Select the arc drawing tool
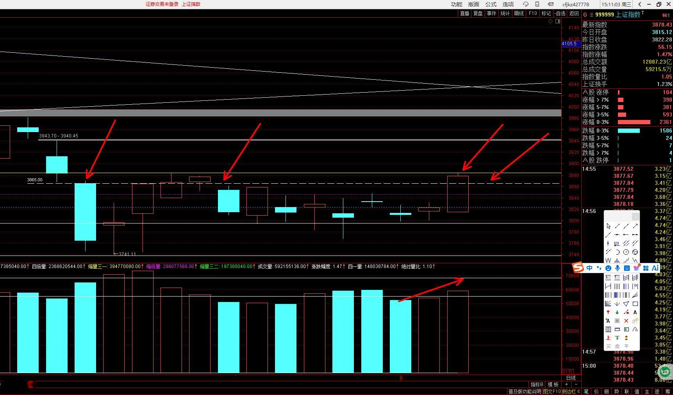 617,252
